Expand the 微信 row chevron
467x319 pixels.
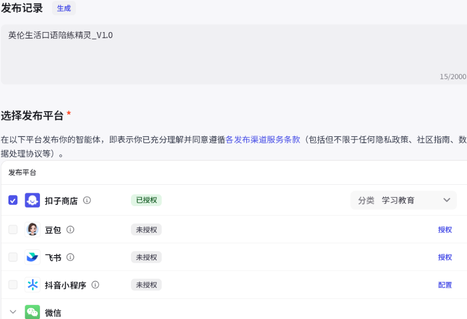(13, 312)
